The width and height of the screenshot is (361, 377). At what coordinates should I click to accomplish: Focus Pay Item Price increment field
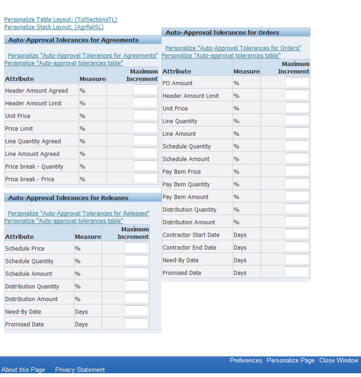(297, 171)
